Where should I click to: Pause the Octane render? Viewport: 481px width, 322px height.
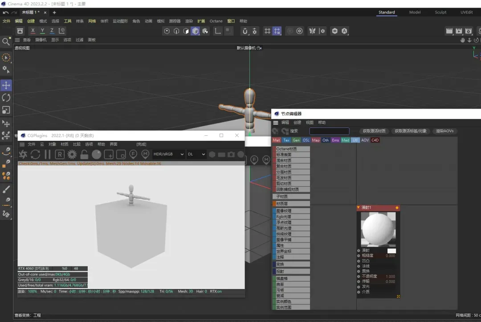pos(47,155)
